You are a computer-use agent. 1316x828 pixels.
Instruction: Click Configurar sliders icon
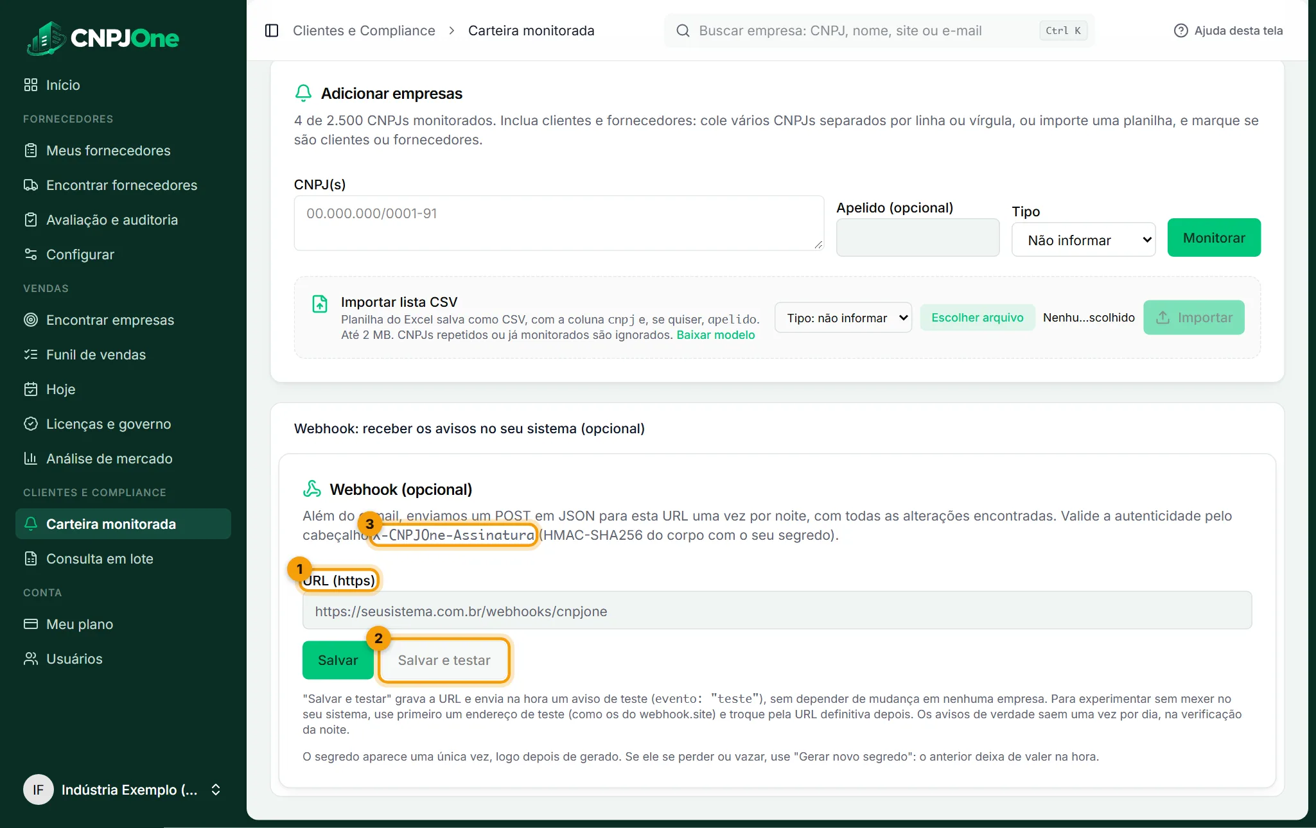pyautogui.click(x=31, y=254)
